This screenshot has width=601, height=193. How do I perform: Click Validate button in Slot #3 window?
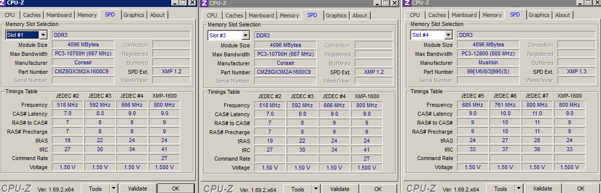pos(340,189)
